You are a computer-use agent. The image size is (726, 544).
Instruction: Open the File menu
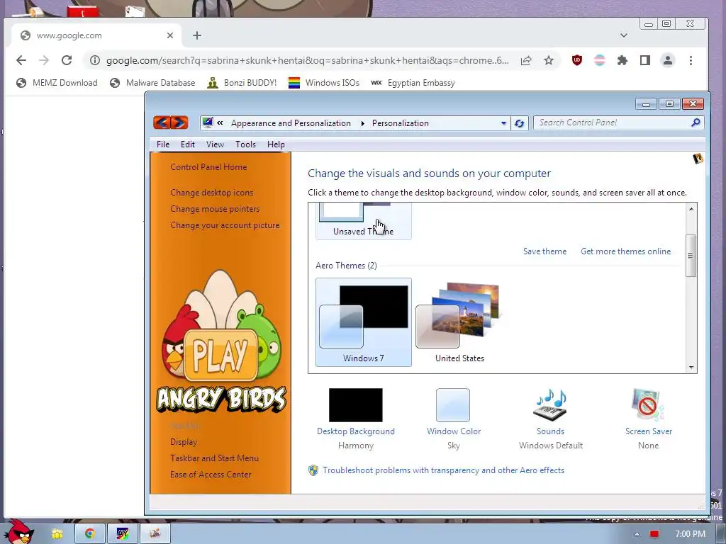(163, 144)
